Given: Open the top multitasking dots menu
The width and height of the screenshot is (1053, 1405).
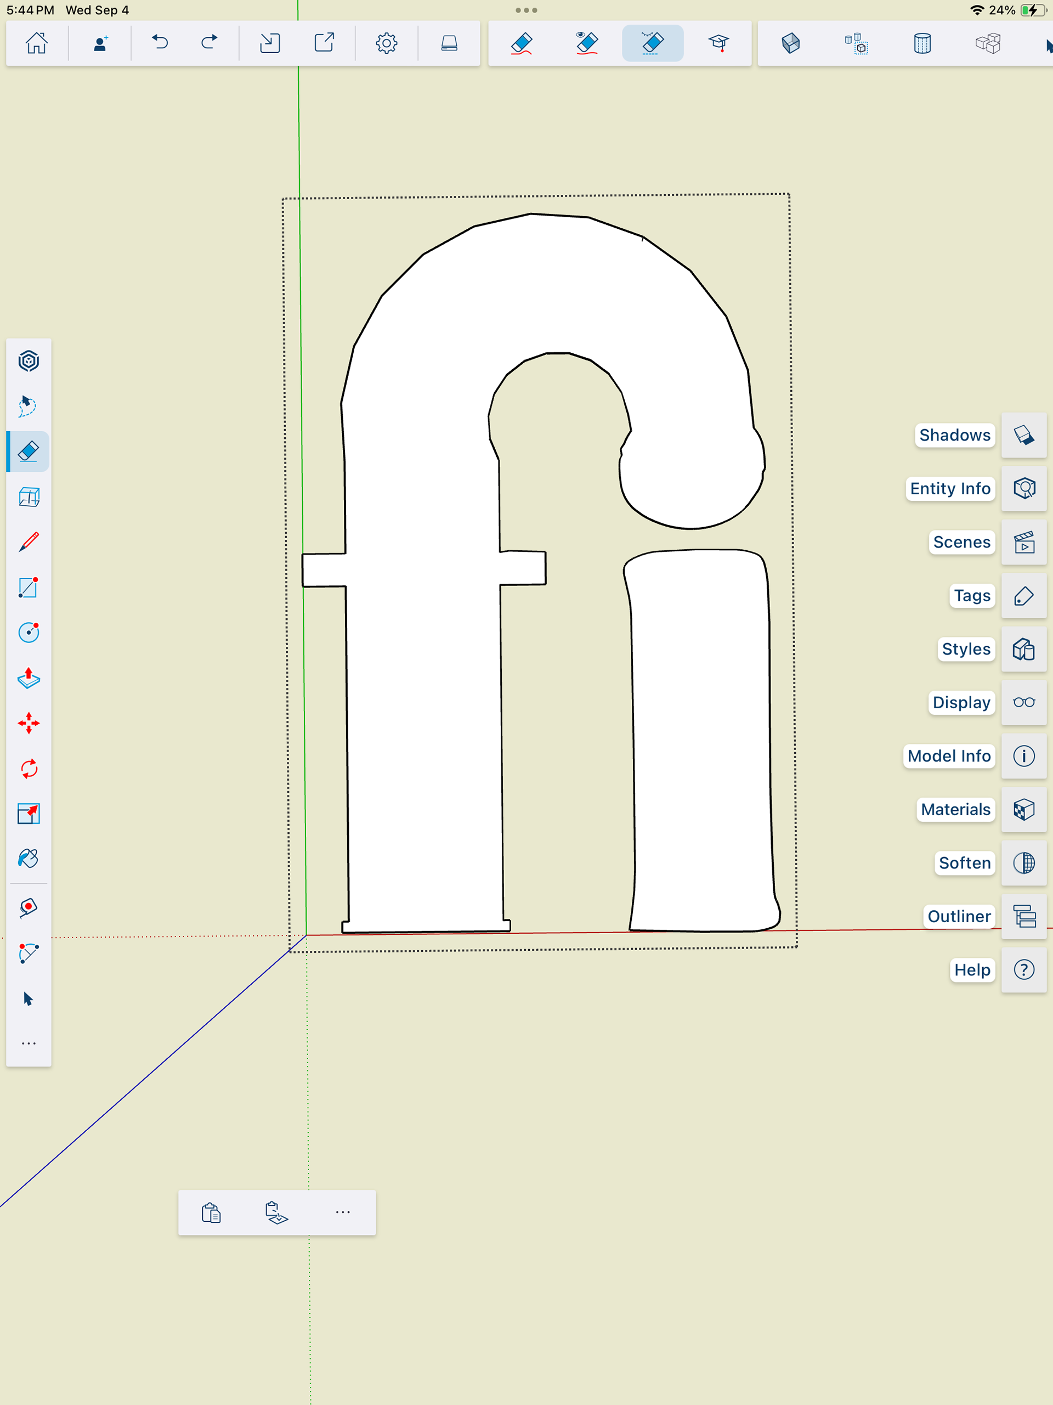Looking at the screenshot, I should (x=526, y=10).
